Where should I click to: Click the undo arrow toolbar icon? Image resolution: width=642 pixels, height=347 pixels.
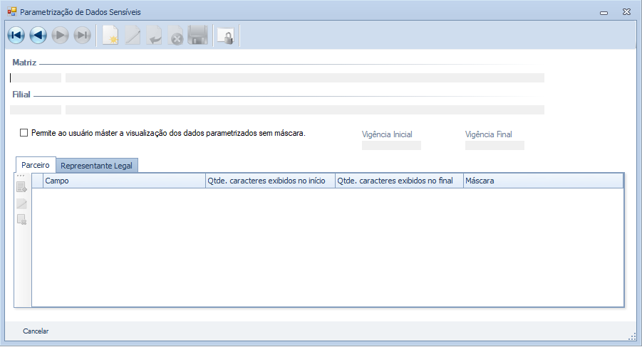[x=155, y=35]
